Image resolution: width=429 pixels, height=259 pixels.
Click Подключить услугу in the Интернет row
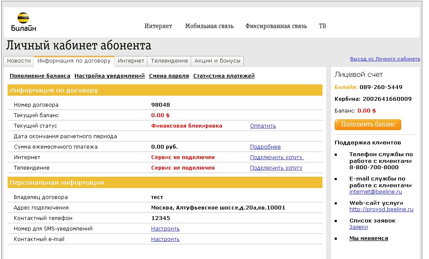point(277,157)
